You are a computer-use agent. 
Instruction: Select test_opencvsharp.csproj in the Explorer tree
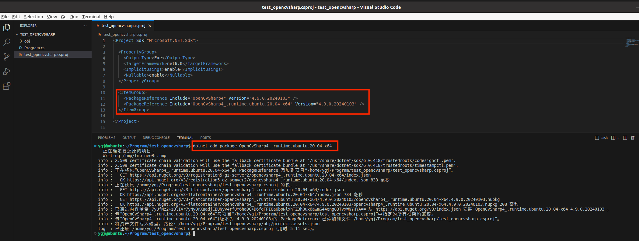[x=46, y=54]
